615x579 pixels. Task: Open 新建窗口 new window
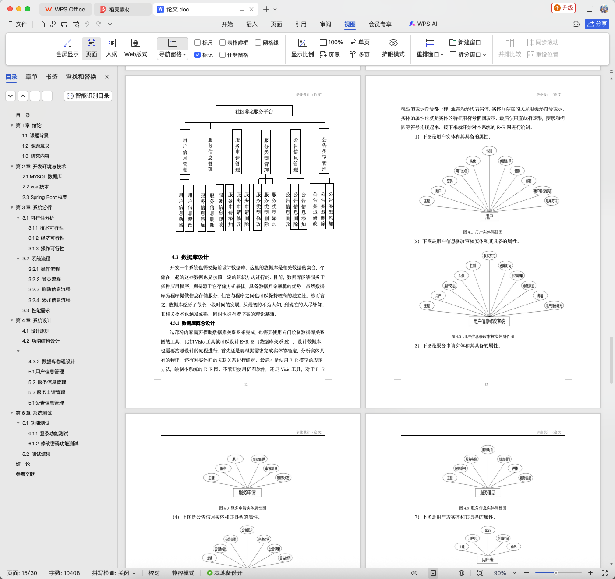[465, 43]
